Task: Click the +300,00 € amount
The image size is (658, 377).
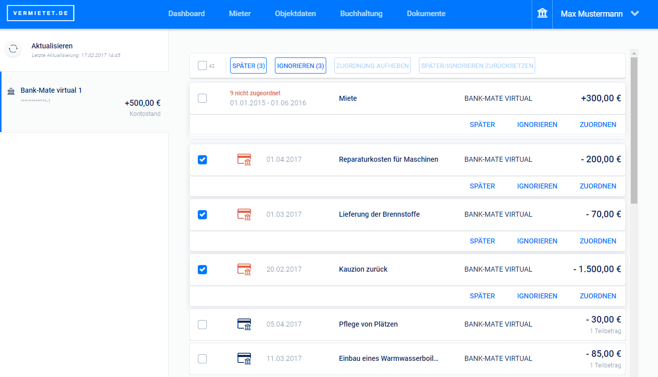Action: point(601,98)
